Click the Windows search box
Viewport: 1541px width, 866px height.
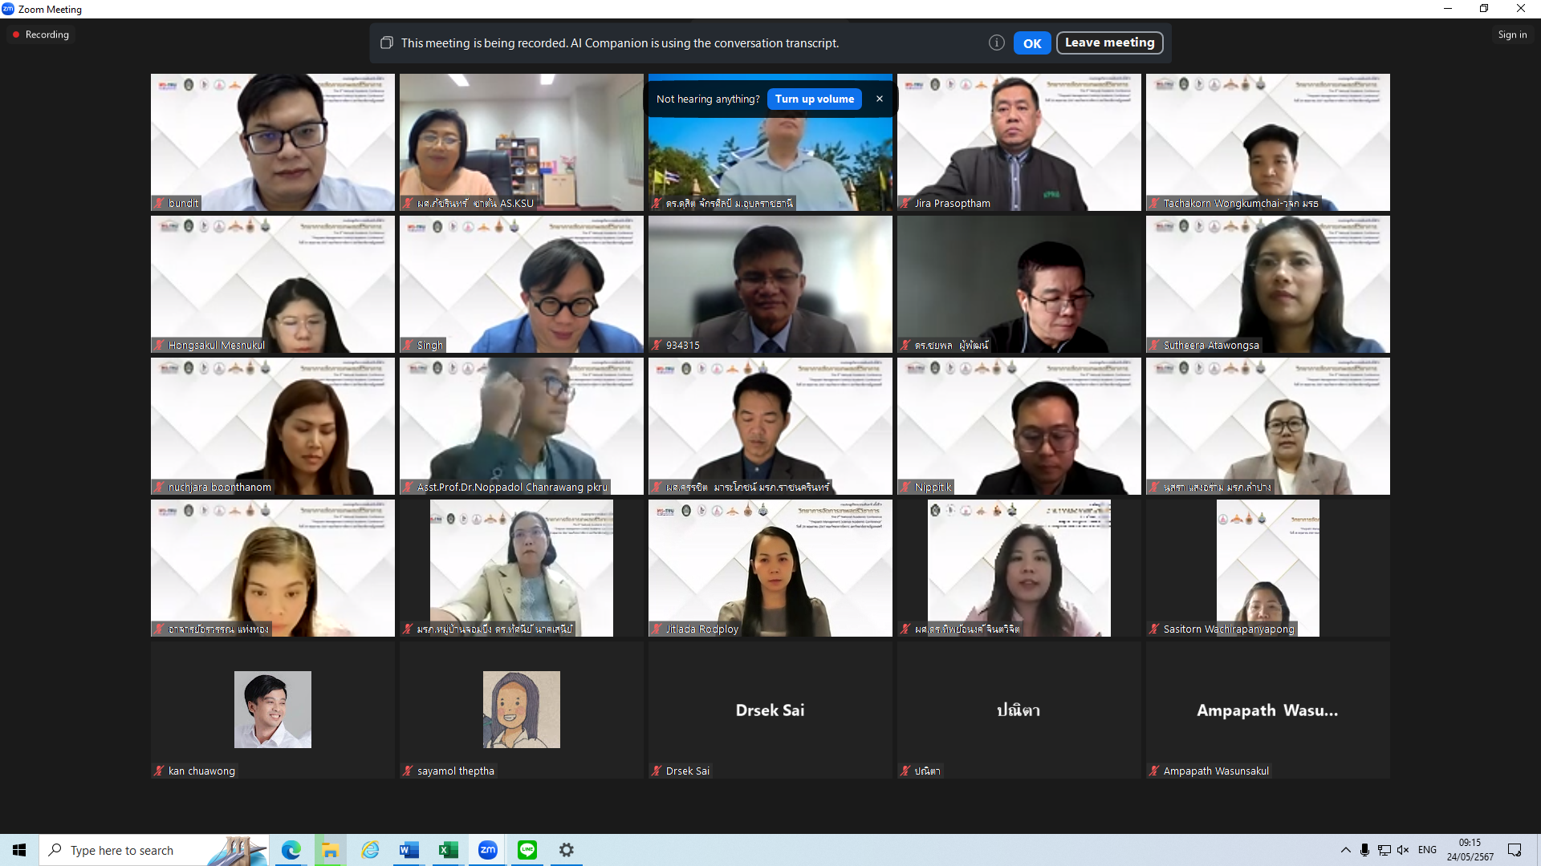tap(152, 850)
